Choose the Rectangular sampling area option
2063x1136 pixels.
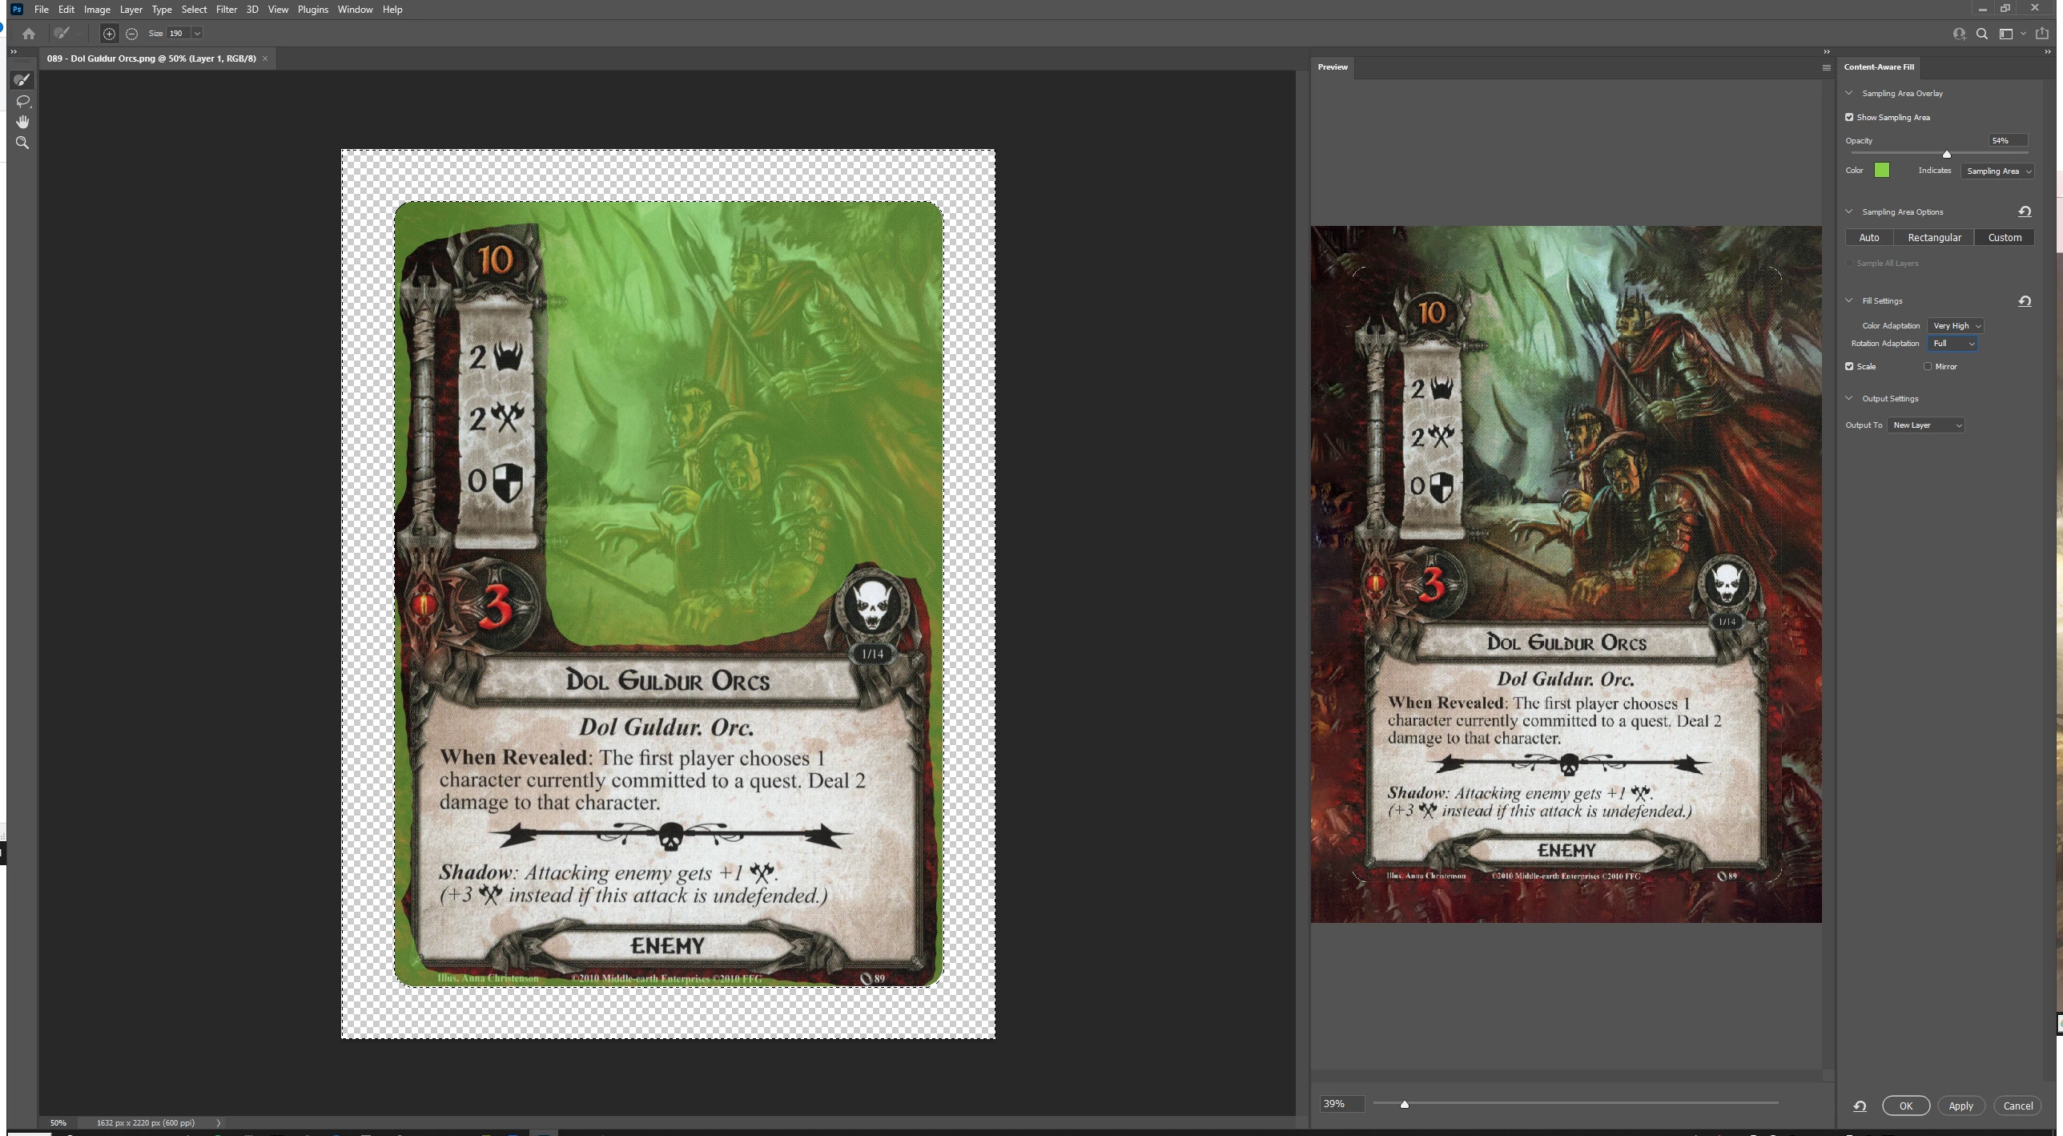click(x=1934, y=237)
